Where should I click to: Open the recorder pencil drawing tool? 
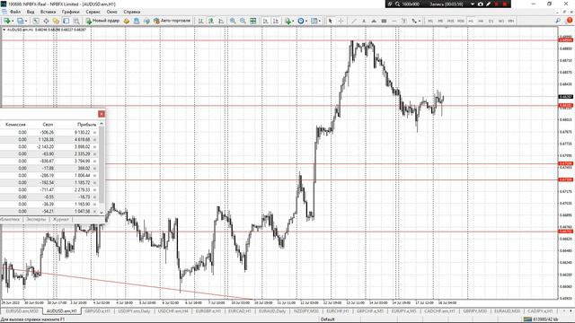[488, 4]
